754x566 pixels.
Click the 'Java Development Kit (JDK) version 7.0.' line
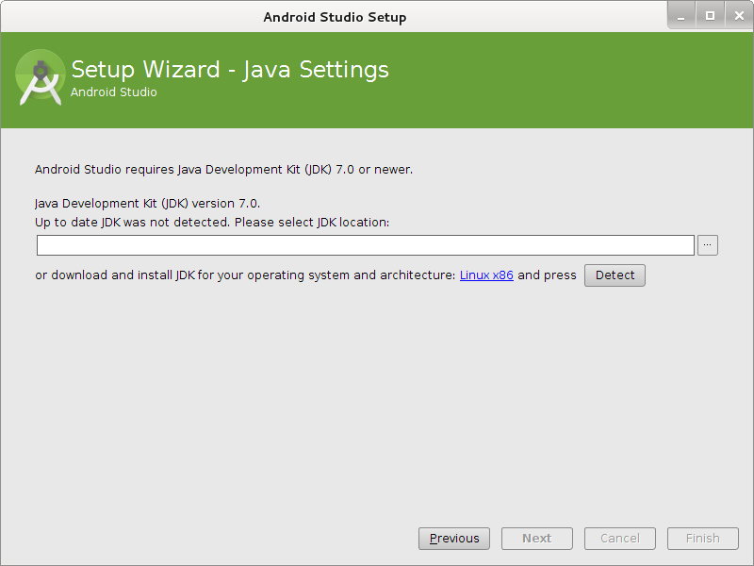click(147, 204)
